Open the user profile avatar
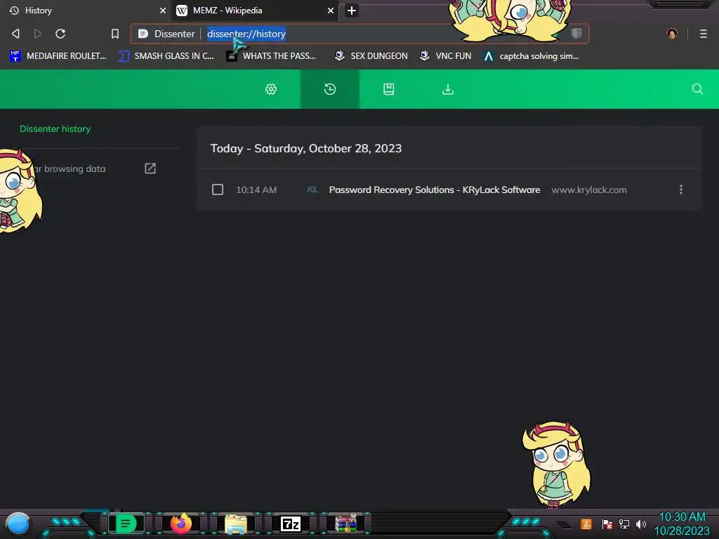719x539 pixels. (672, 34)
